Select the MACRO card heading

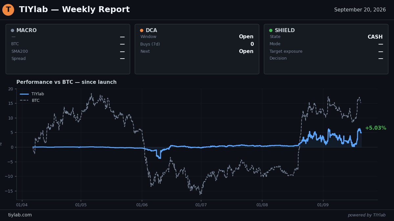tap(26, 30)
